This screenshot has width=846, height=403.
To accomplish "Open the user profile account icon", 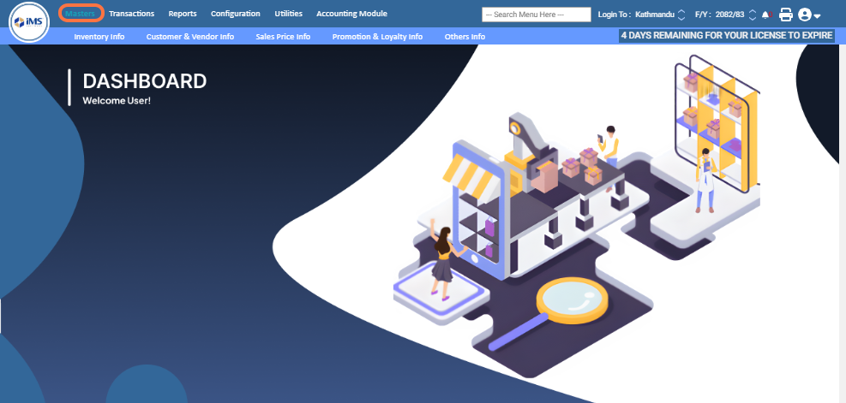I will point(804,15).
